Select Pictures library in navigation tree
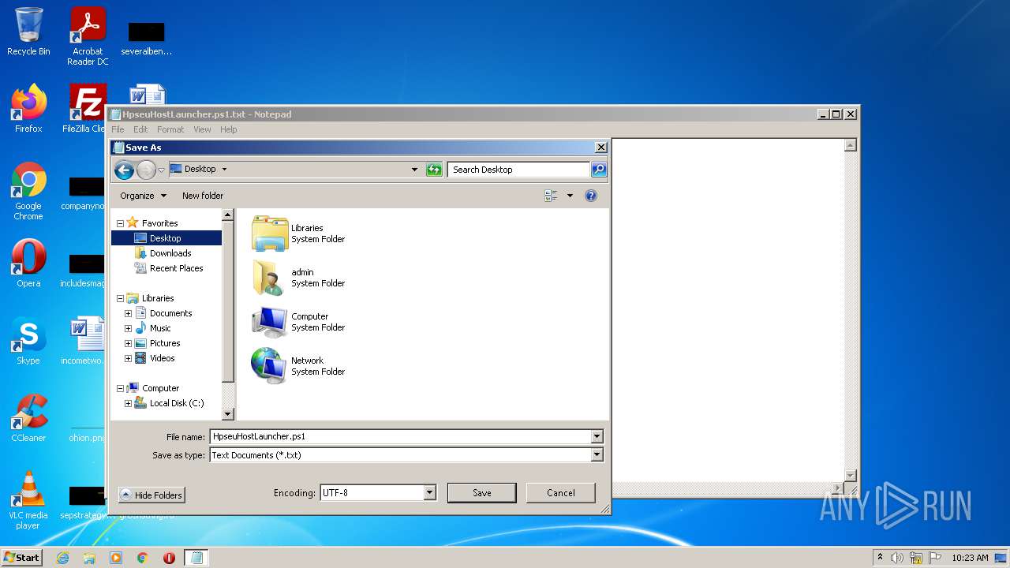 click(165, 343)
